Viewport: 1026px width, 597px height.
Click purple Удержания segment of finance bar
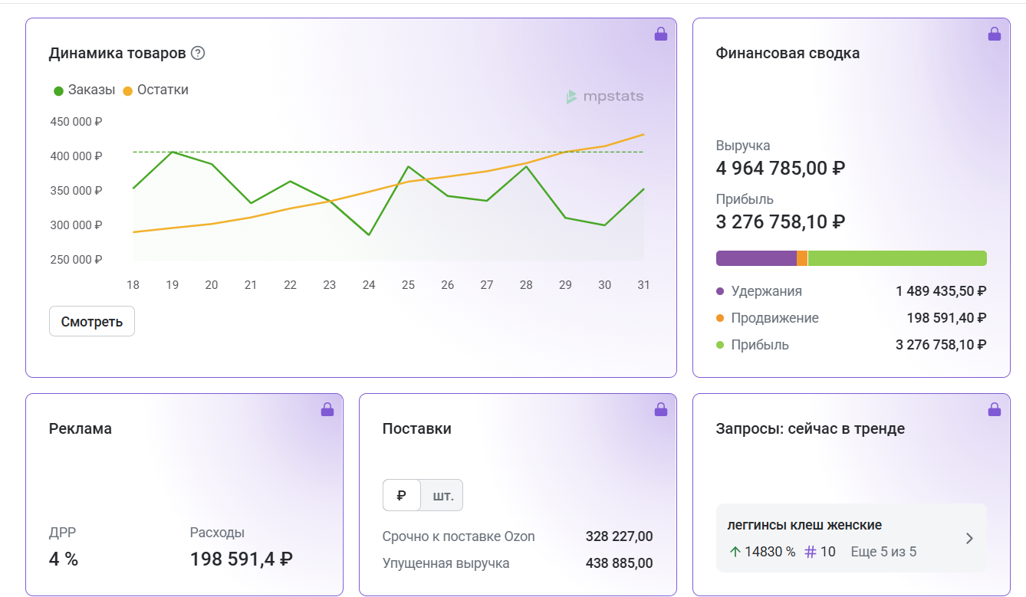point(756,258)
